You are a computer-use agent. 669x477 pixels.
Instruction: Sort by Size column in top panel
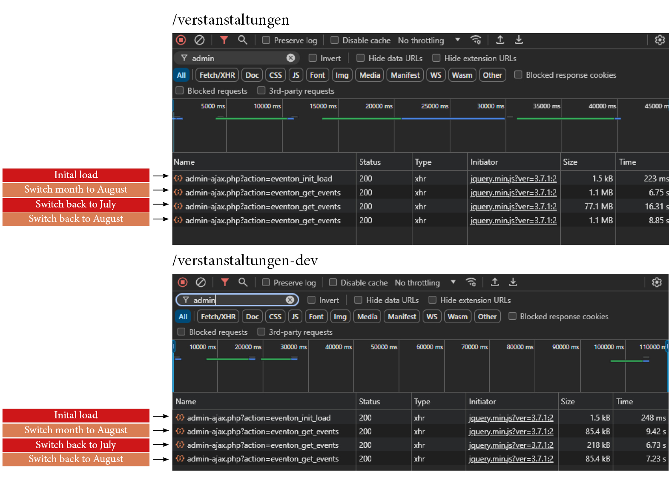click(x=588, y=162)
